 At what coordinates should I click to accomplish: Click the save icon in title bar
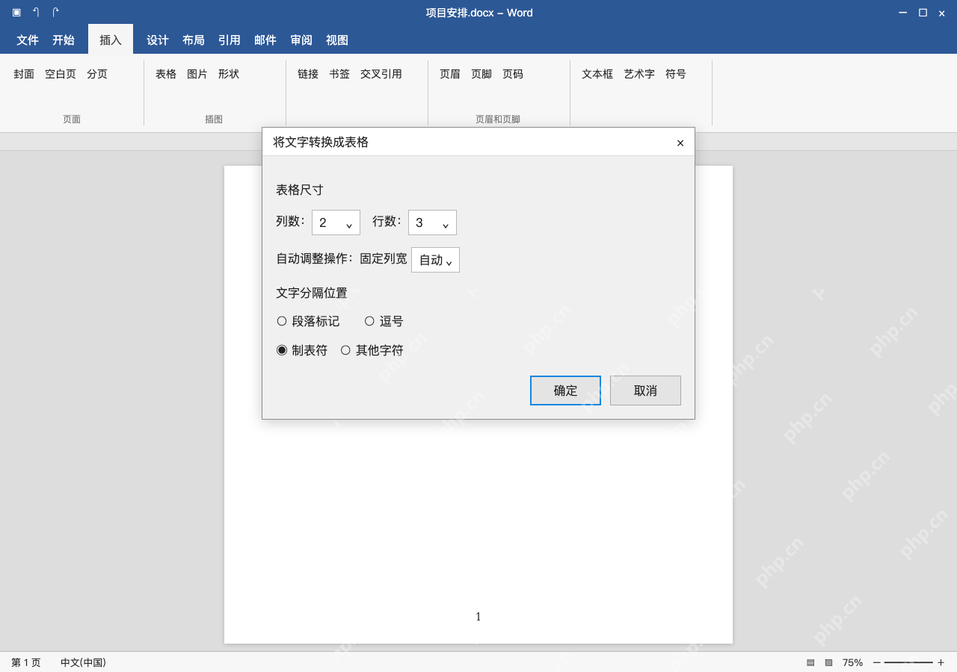pos(16,13)
